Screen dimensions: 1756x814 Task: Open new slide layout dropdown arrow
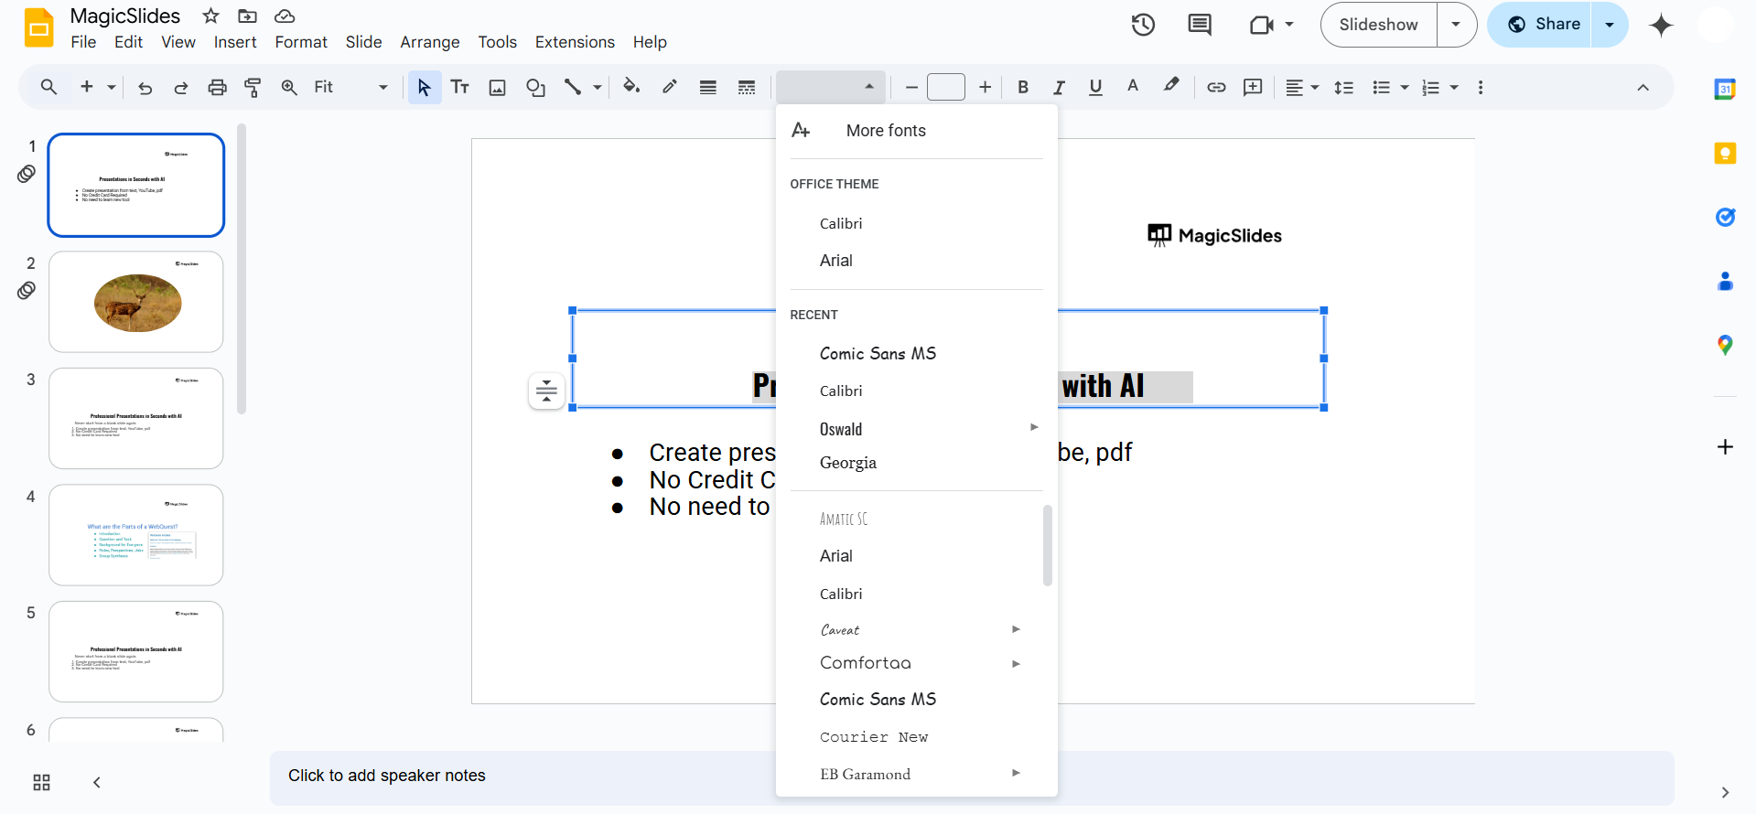(x=112, y=87)
